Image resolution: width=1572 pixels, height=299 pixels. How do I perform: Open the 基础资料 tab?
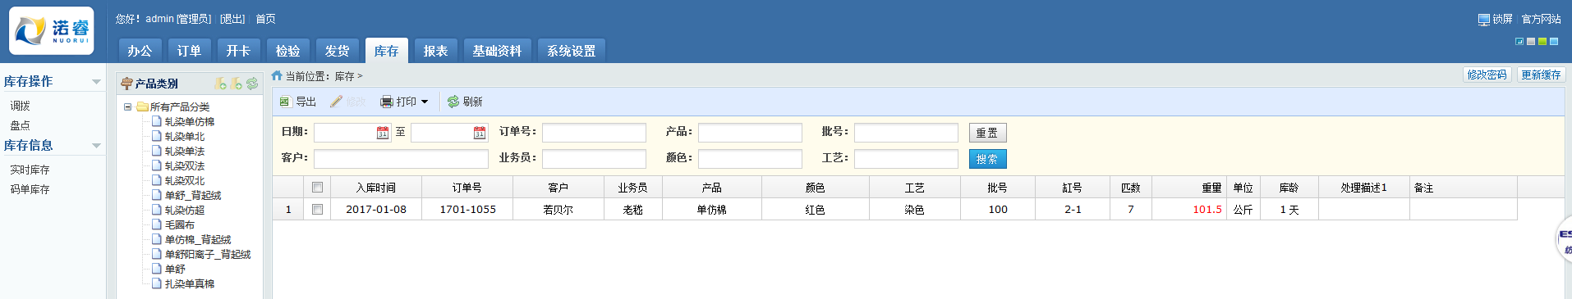(498, 51)
